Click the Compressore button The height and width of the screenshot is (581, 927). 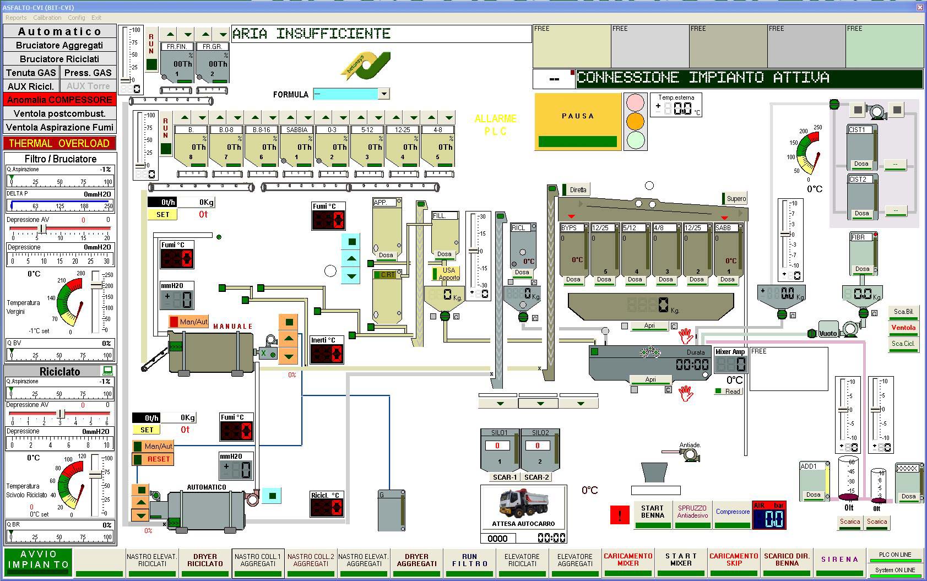(732, 515)
